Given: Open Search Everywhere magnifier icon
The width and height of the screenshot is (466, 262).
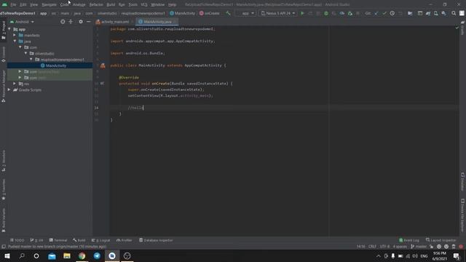Looking at the screenshot, I should coord(454,13).
